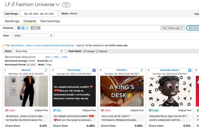Screen dimensions: 199x128
Task: Select the Overall rank mode
Action: coord(85,51)
